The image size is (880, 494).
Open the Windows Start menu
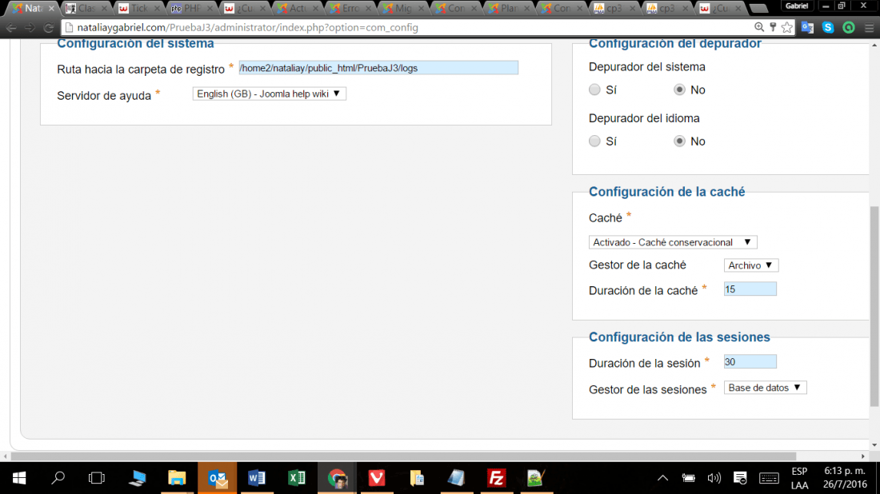pos(19,478)
